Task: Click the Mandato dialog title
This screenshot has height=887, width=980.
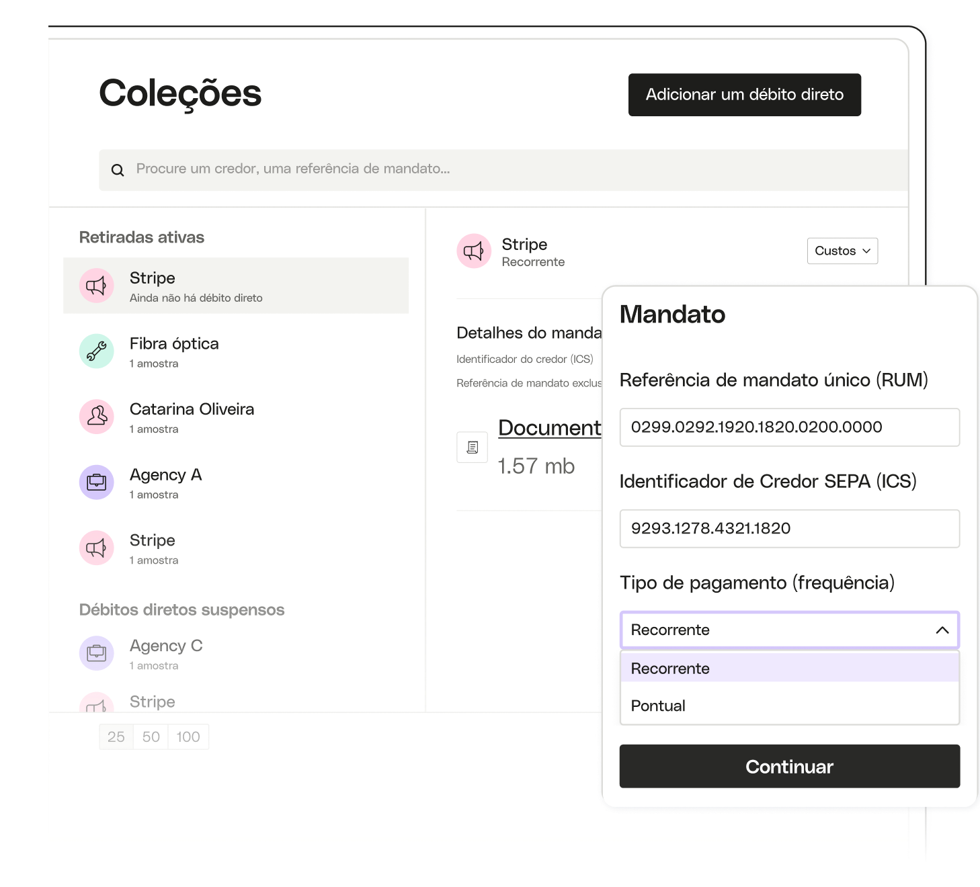Action: 672,314
